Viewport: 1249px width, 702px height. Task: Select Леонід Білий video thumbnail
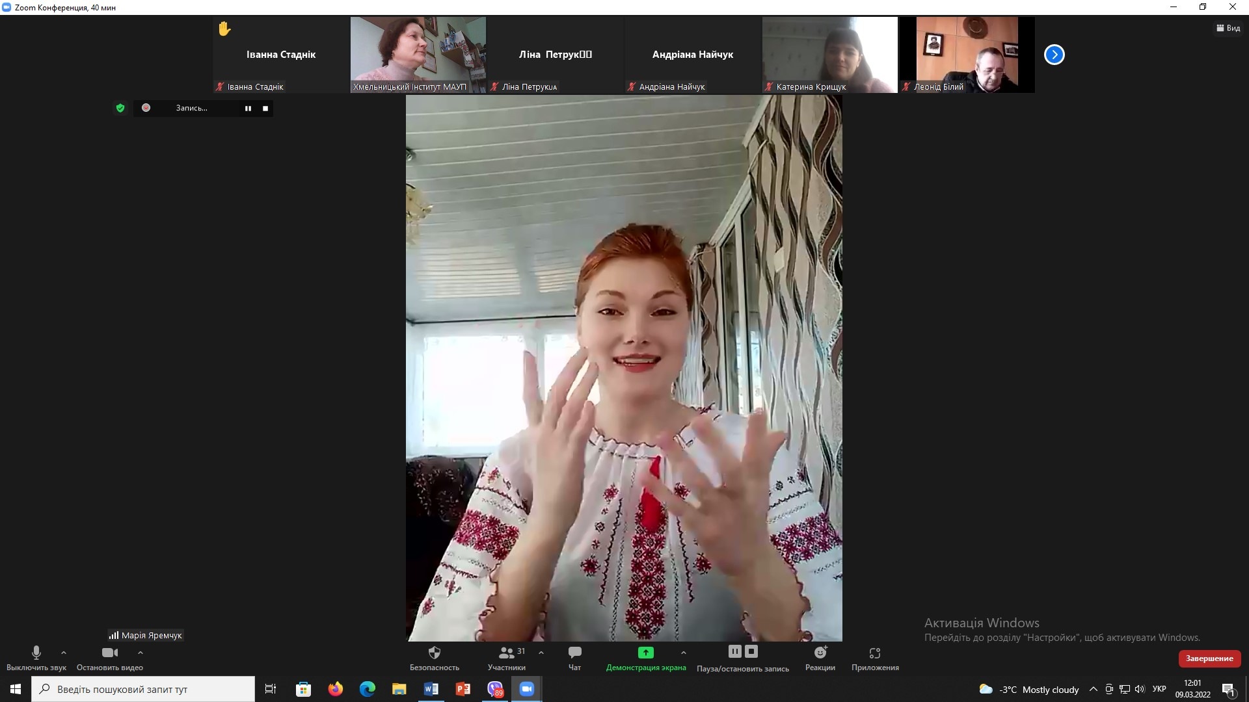[x=967, y=55]
